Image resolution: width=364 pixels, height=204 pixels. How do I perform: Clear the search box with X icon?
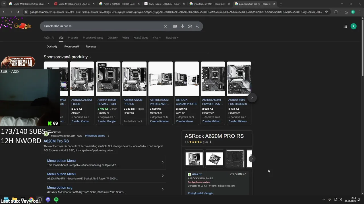pyautogui.click(x=166, y=26)
